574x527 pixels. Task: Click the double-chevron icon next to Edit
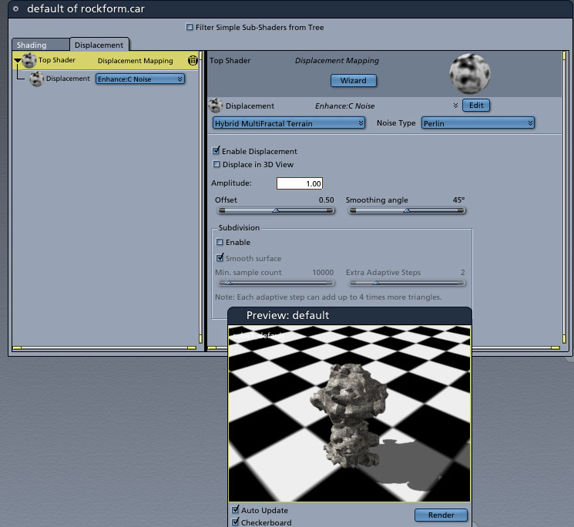[455, 106]
